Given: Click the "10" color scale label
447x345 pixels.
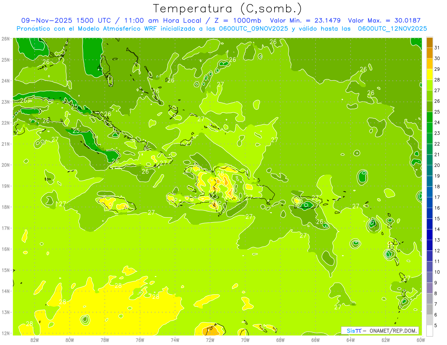Looking at the screenshot, I should 437,272.
